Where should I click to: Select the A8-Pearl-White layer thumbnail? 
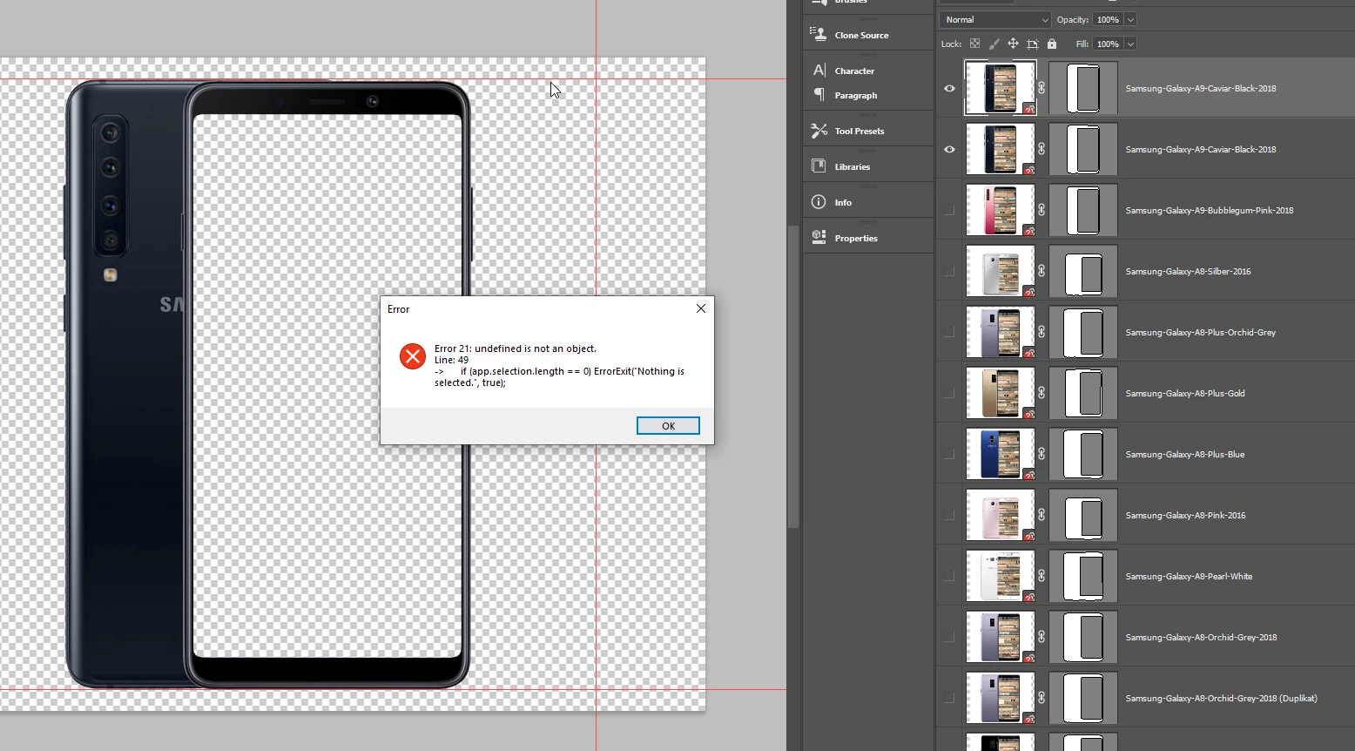1001,576
